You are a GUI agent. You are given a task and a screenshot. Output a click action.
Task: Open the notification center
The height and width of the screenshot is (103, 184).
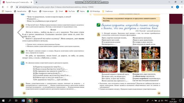180,100
